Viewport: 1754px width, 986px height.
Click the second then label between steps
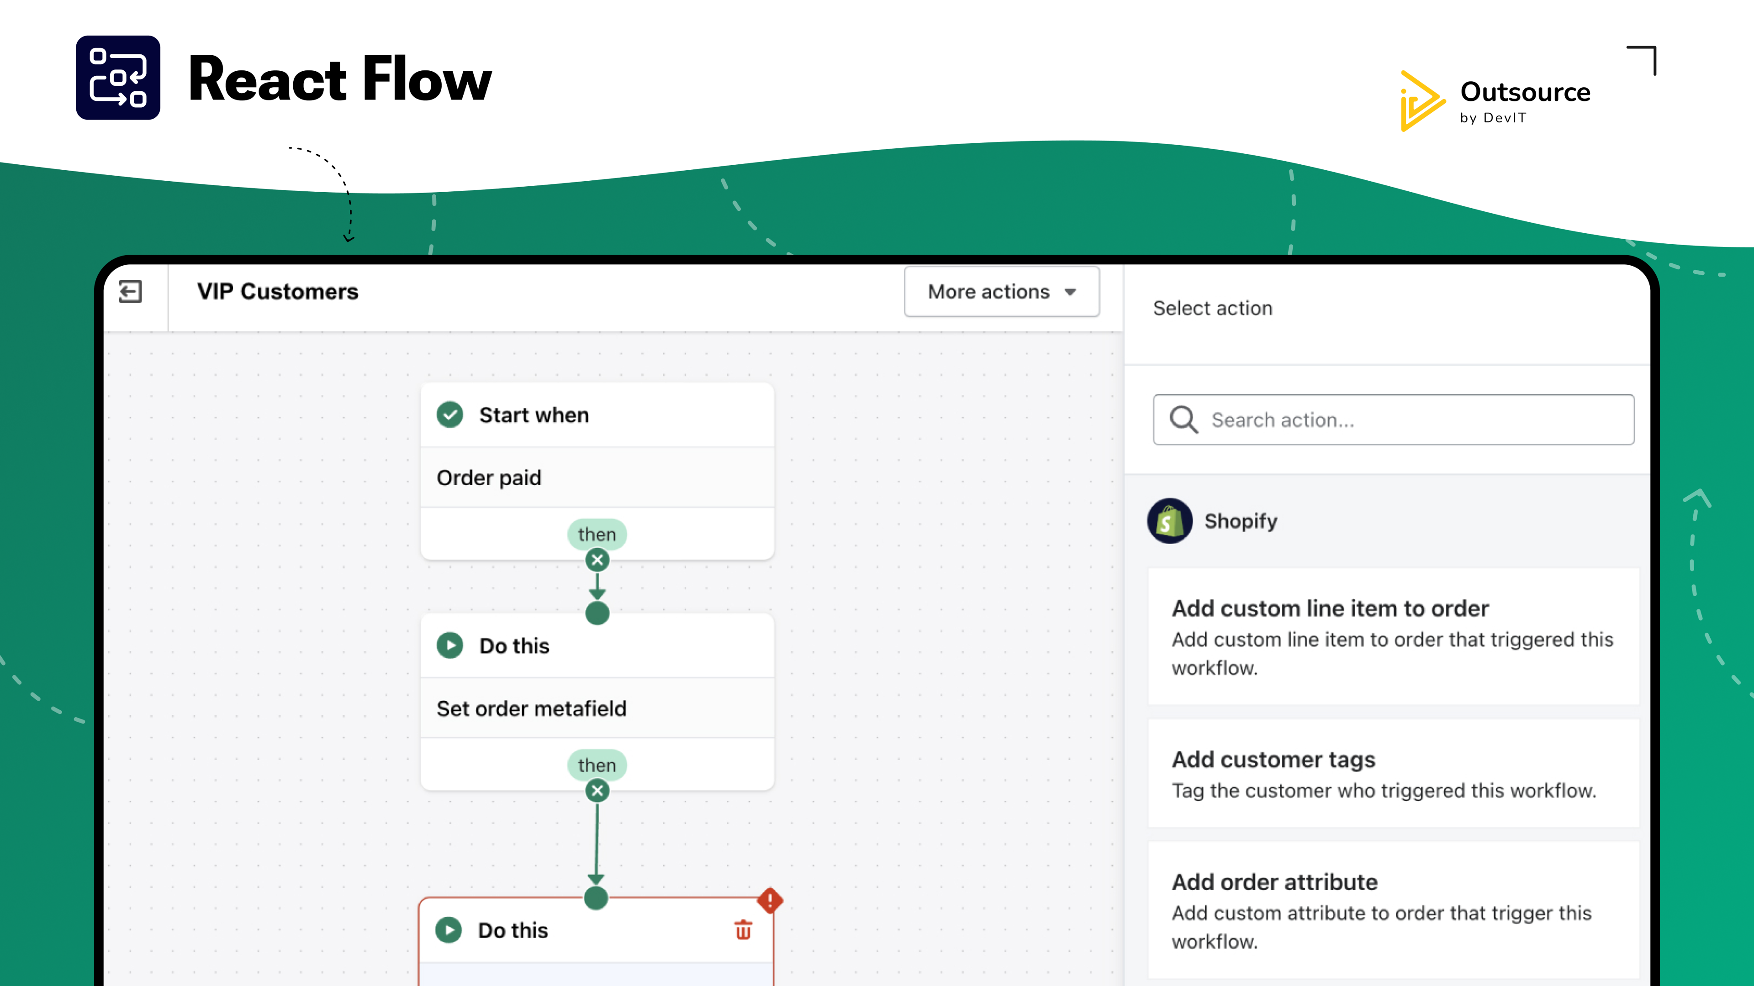tap(597, 765)
